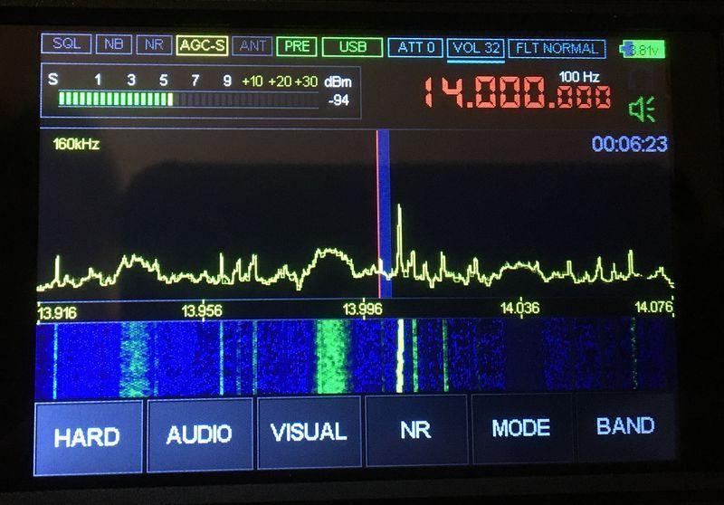Open the BAND selection menu
This screenshot has width=724, height=505.
(x=625, y=426)
